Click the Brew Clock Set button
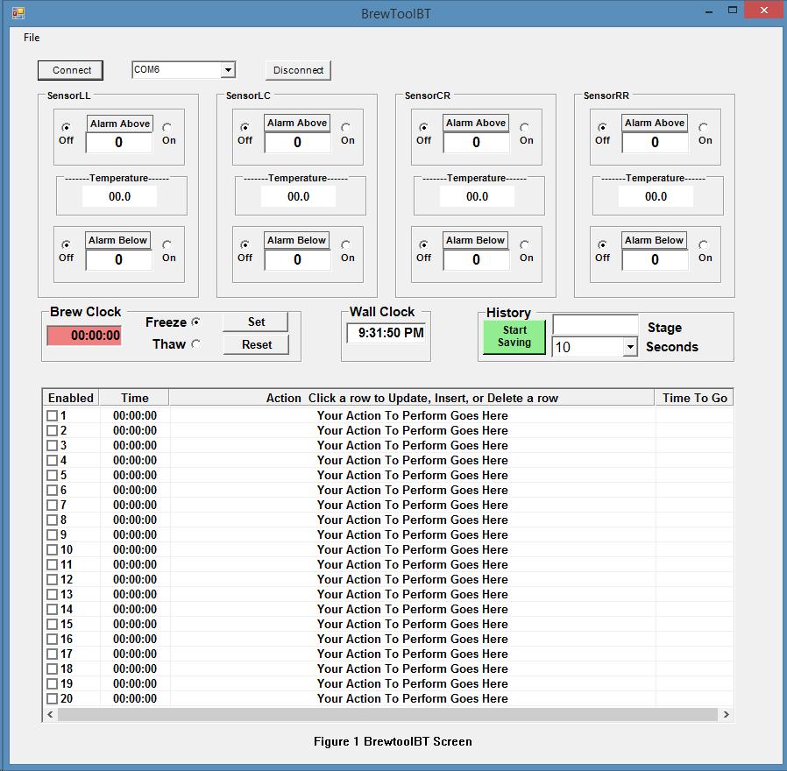787x771 pixels. [256, 322]
